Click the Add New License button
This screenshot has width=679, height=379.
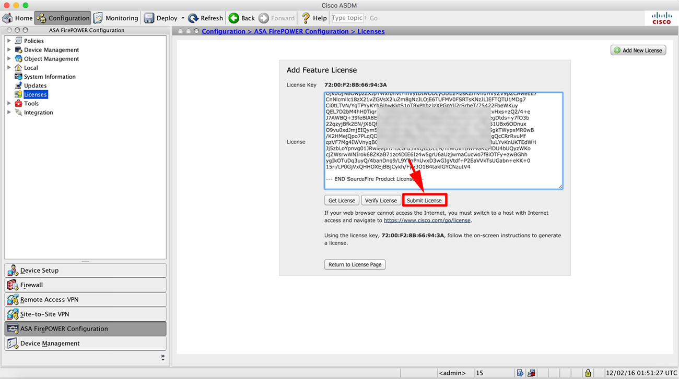click(638, 50)
